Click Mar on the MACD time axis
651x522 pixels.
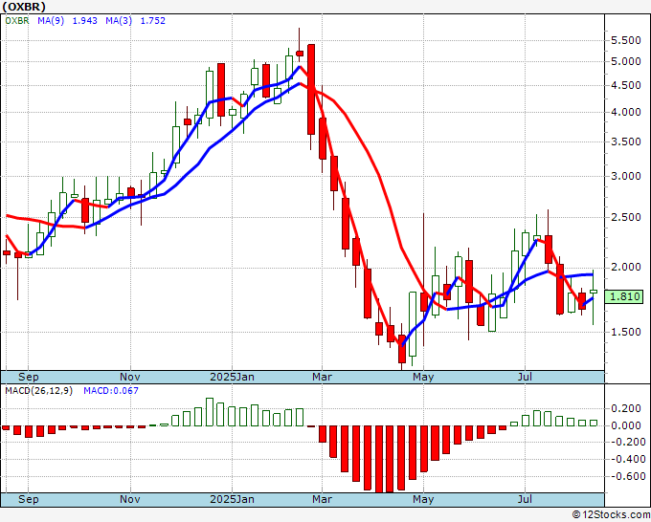(x=323, y=499)
